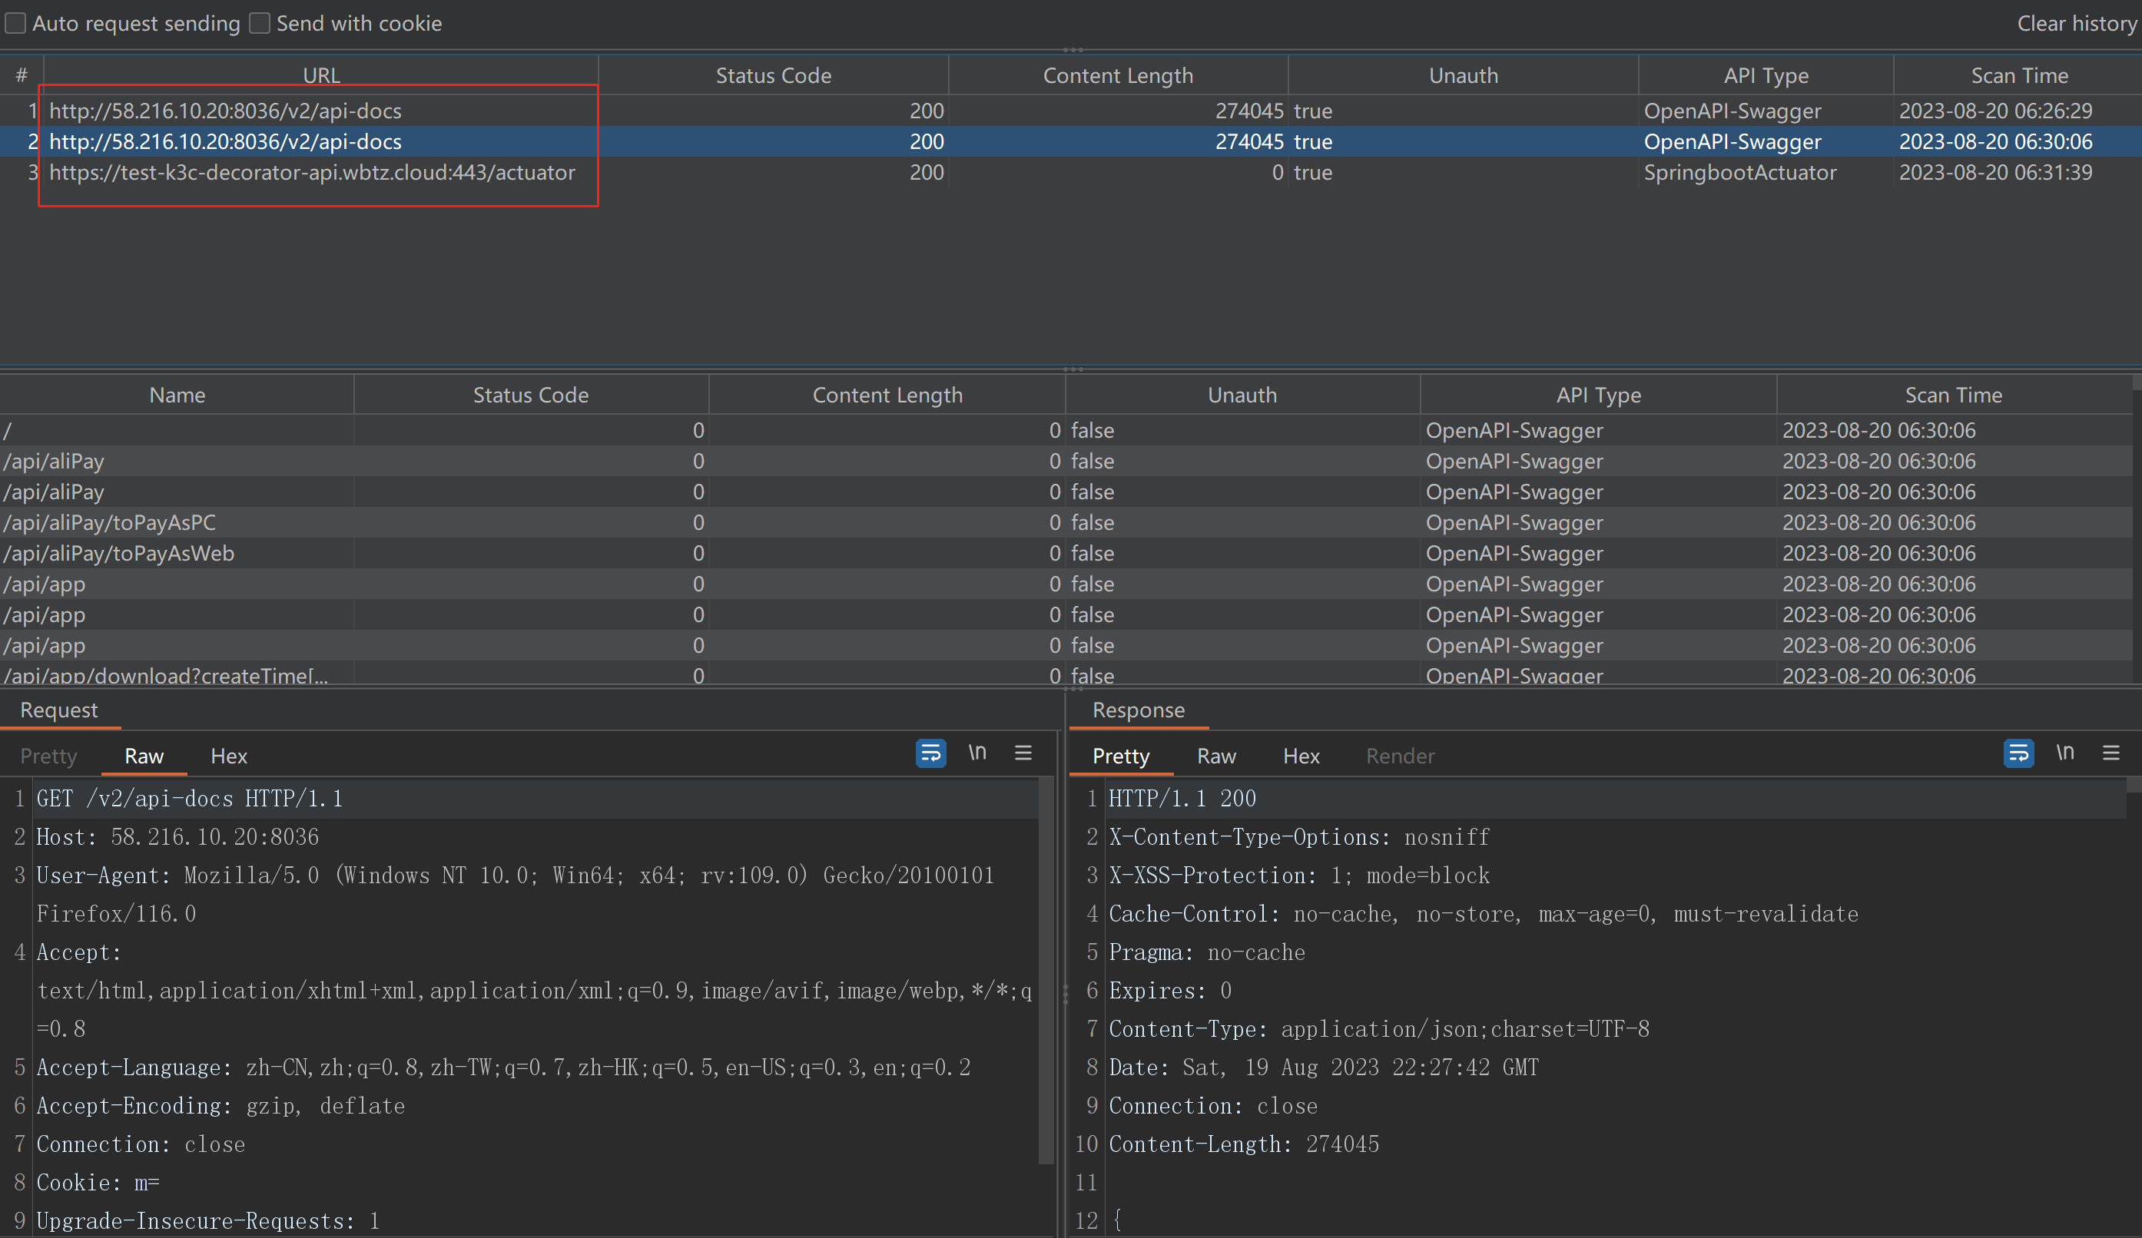Viewport: 2142px width, 1238px height.
Task: Open the Render tab in Response panel
Action: pyautogui.click(x=1400, y=756)
